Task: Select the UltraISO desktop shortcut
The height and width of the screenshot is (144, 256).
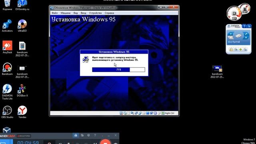Action: pyautogui.click(x=22, y=26)
